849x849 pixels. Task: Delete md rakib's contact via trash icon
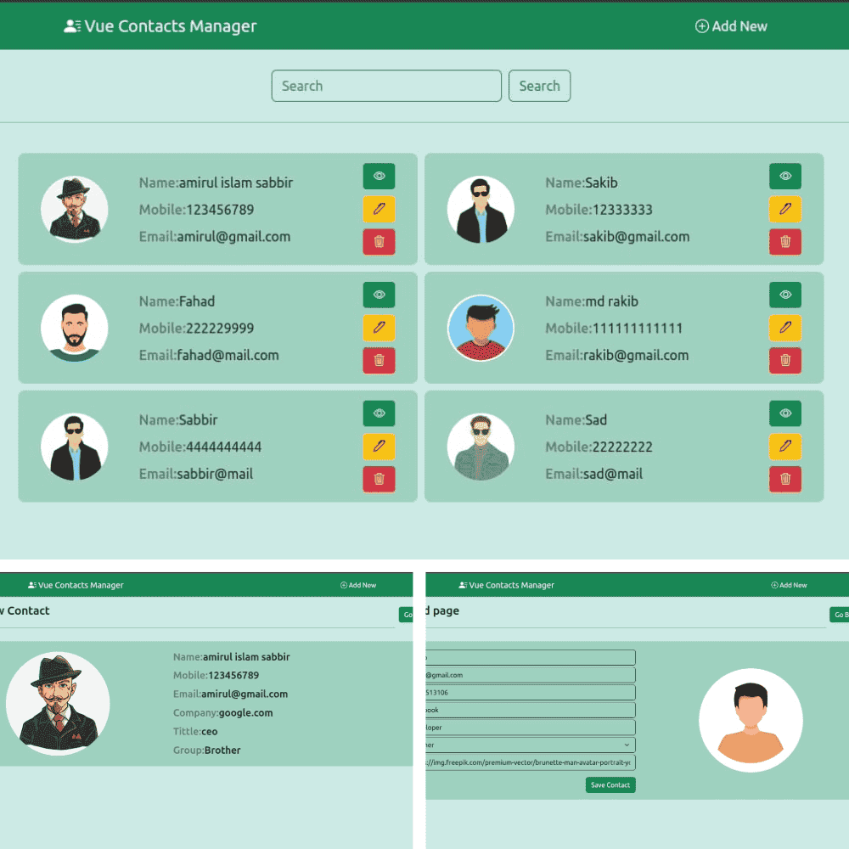click(x=784, y=360)
